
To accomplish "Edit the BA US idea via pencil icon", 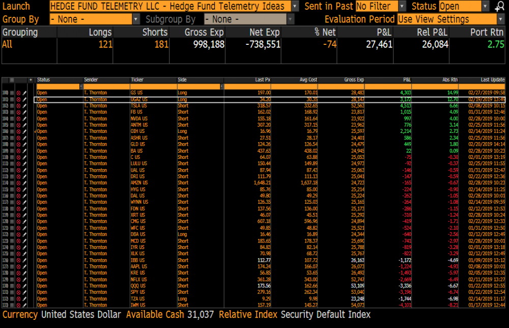I will [24, 151].
